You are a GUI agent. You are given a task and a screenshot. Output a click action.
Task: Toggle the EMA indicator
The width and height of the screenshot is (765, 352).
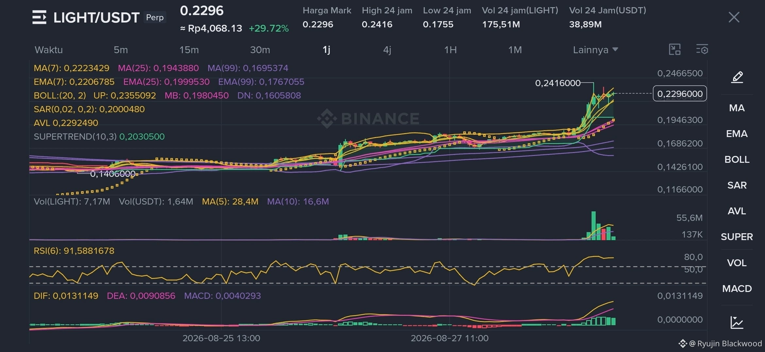[x=737, y=134]
